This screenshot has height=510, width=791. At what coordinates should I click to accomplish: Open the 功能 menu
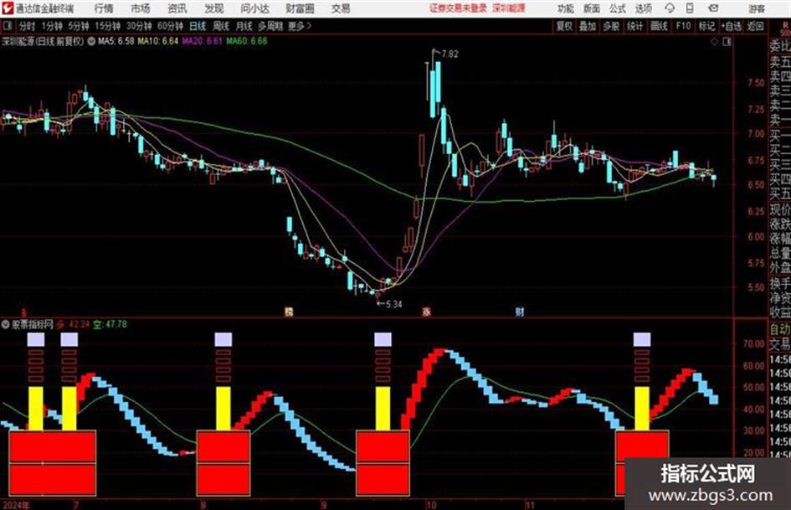566,8
